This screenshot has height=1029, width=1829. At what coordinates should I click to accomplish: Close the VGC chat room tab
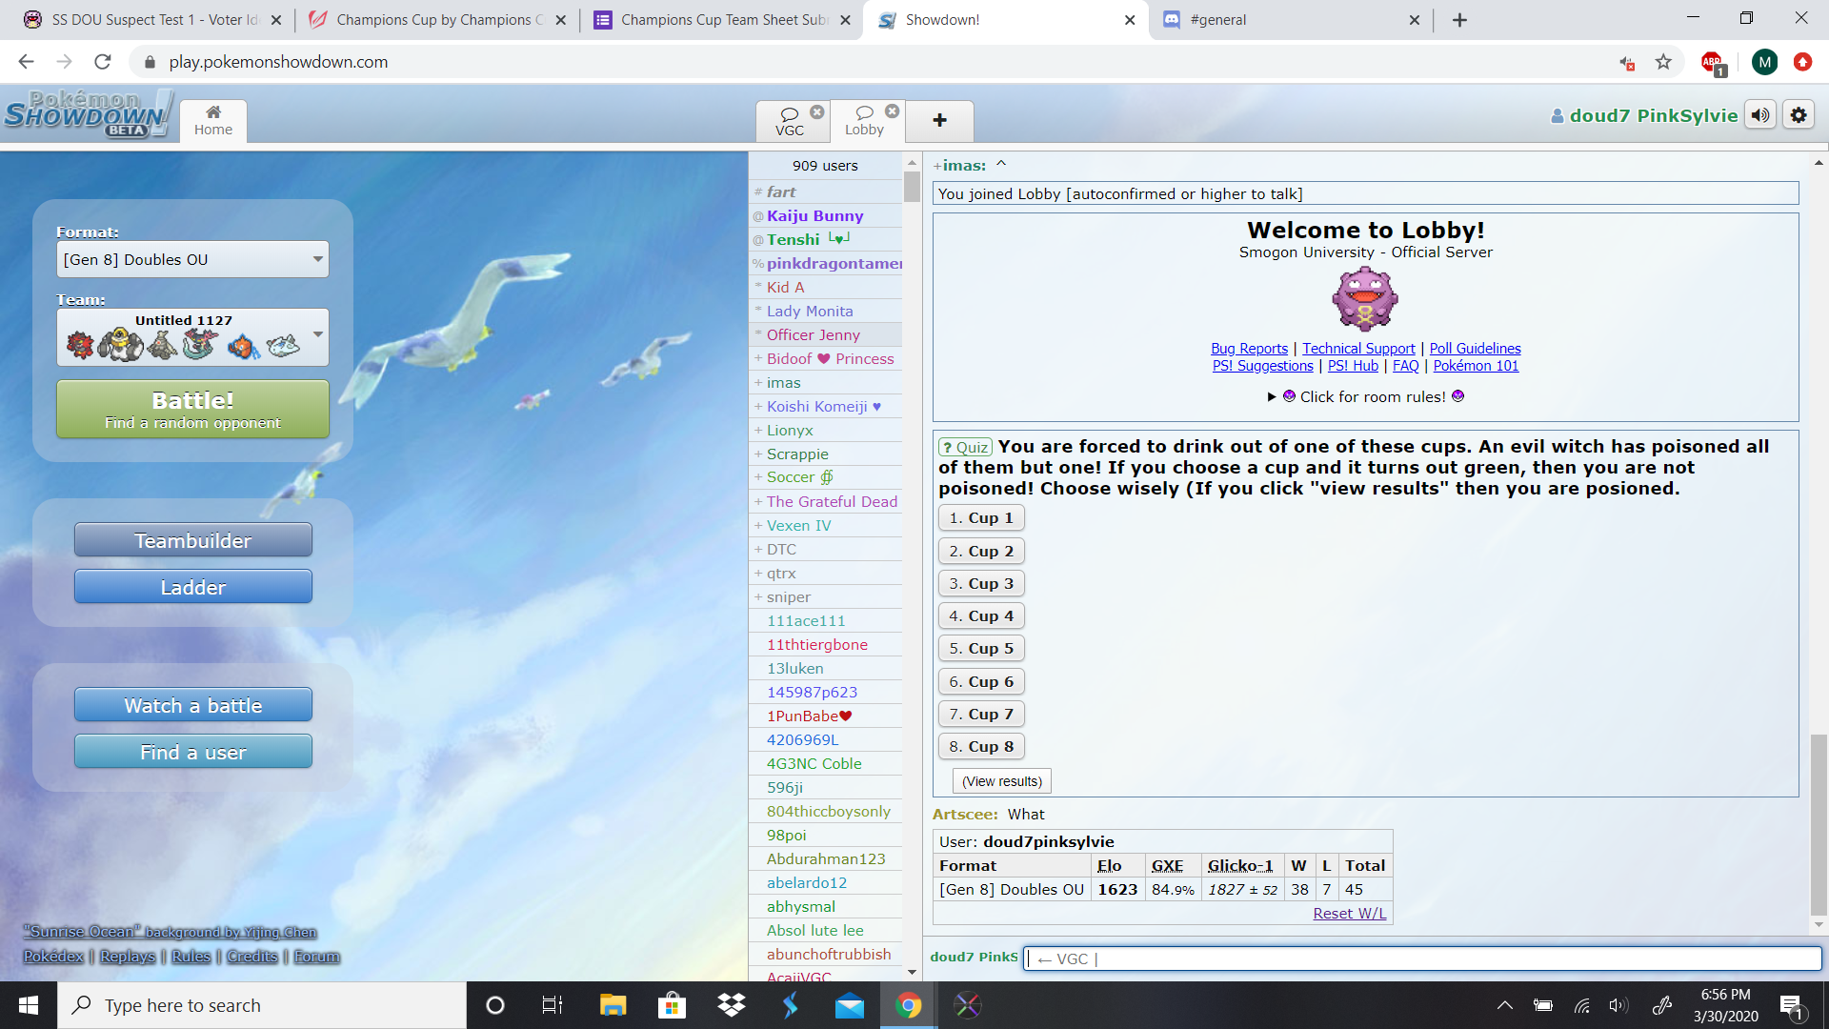(817, 111)
